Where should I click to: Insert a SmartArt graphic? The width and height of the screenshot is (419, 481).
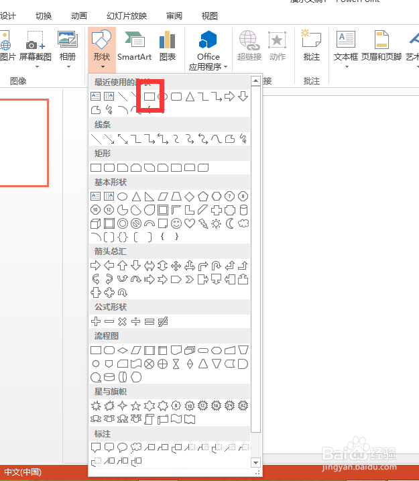[134, 46]
